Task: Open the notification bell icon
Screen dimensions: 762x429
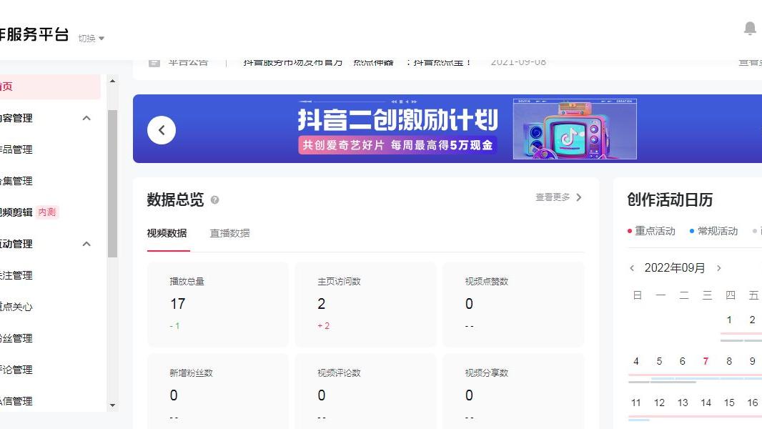Action: click(x=750, y=29)
